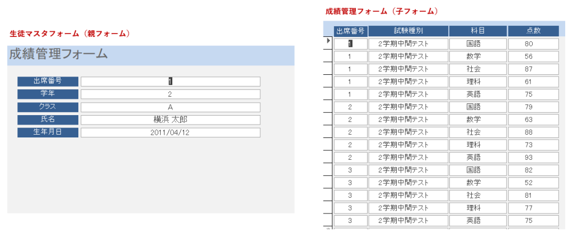
Task: Click the 出席番号 field in parent form
Action: point(170,81)
